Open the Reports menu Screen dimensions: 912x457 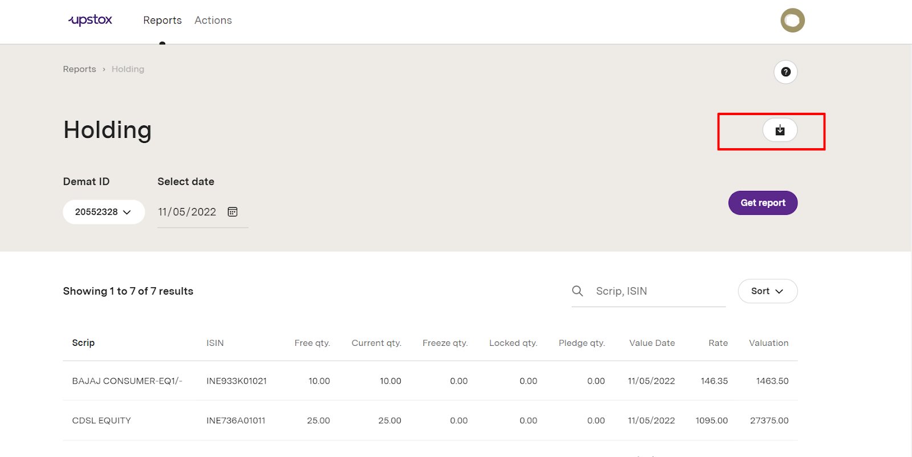(x=162, y=21)
